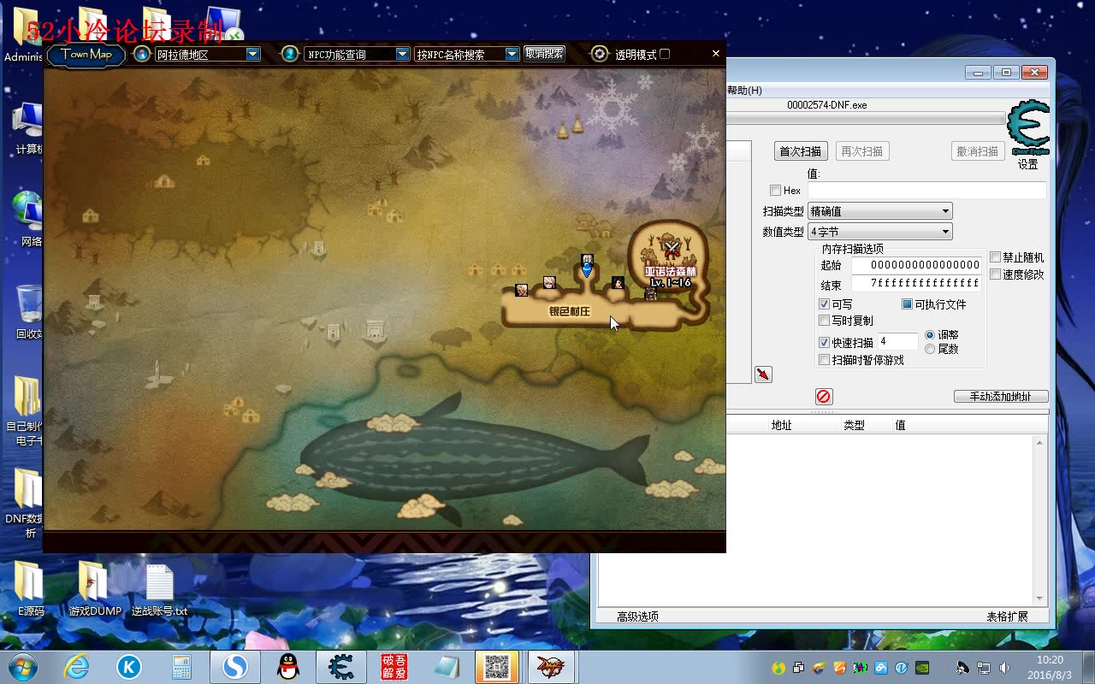
Task: Select the 尾数 radio button
Action: coord(930,349)
